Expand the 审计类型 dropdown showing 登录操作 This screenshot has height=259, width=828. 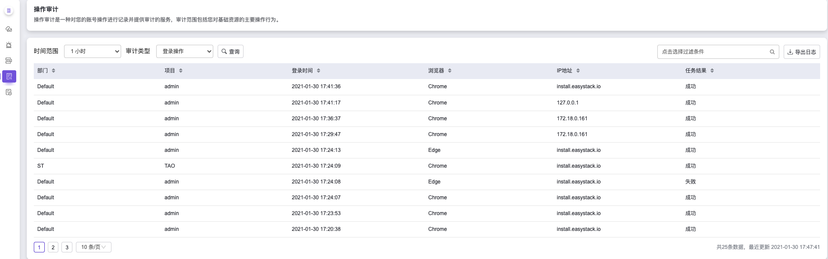tap(184, 51)
